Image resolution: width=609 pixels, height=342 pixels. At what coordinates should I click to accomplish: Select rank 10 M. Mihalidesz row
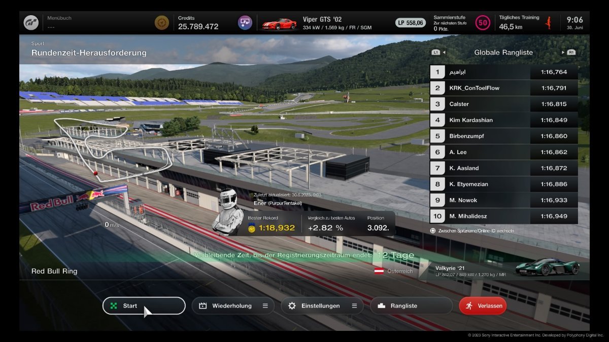pyautogui.click(x=503, y=216)
